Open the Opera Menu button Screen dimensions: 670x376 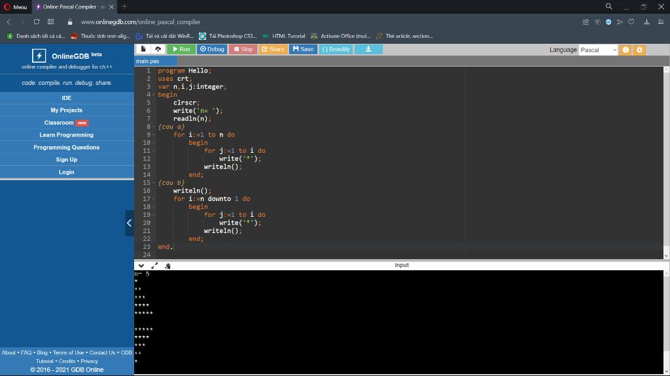coord(16,7)
